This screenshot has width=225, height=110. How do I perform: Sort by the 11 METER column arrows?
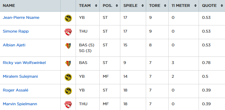point(195,6)
